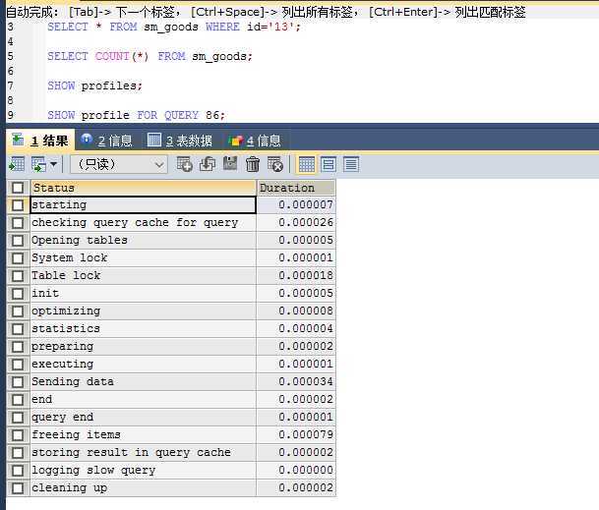Tick the checkbox for Sending data row
This screenshot has width=599, height=510.
coord(18,382)
